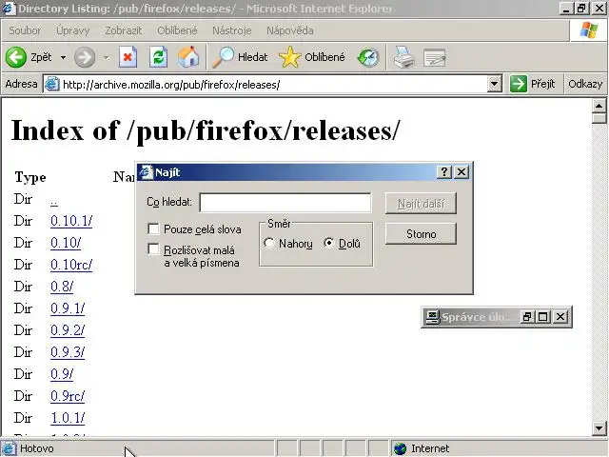Open the Úpravy menu
This screenshot has width=609, height=457.
(72, 30)
